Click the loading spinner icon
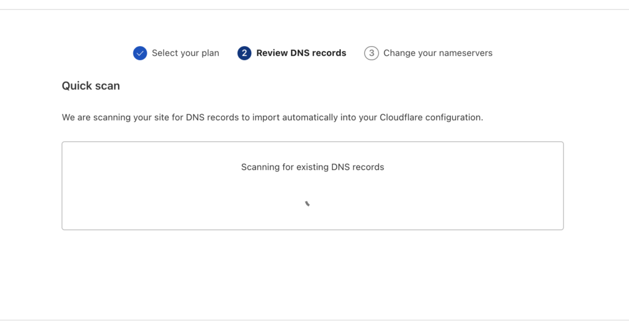The height and width of the screenshot is (324, 629). [307, 204]
